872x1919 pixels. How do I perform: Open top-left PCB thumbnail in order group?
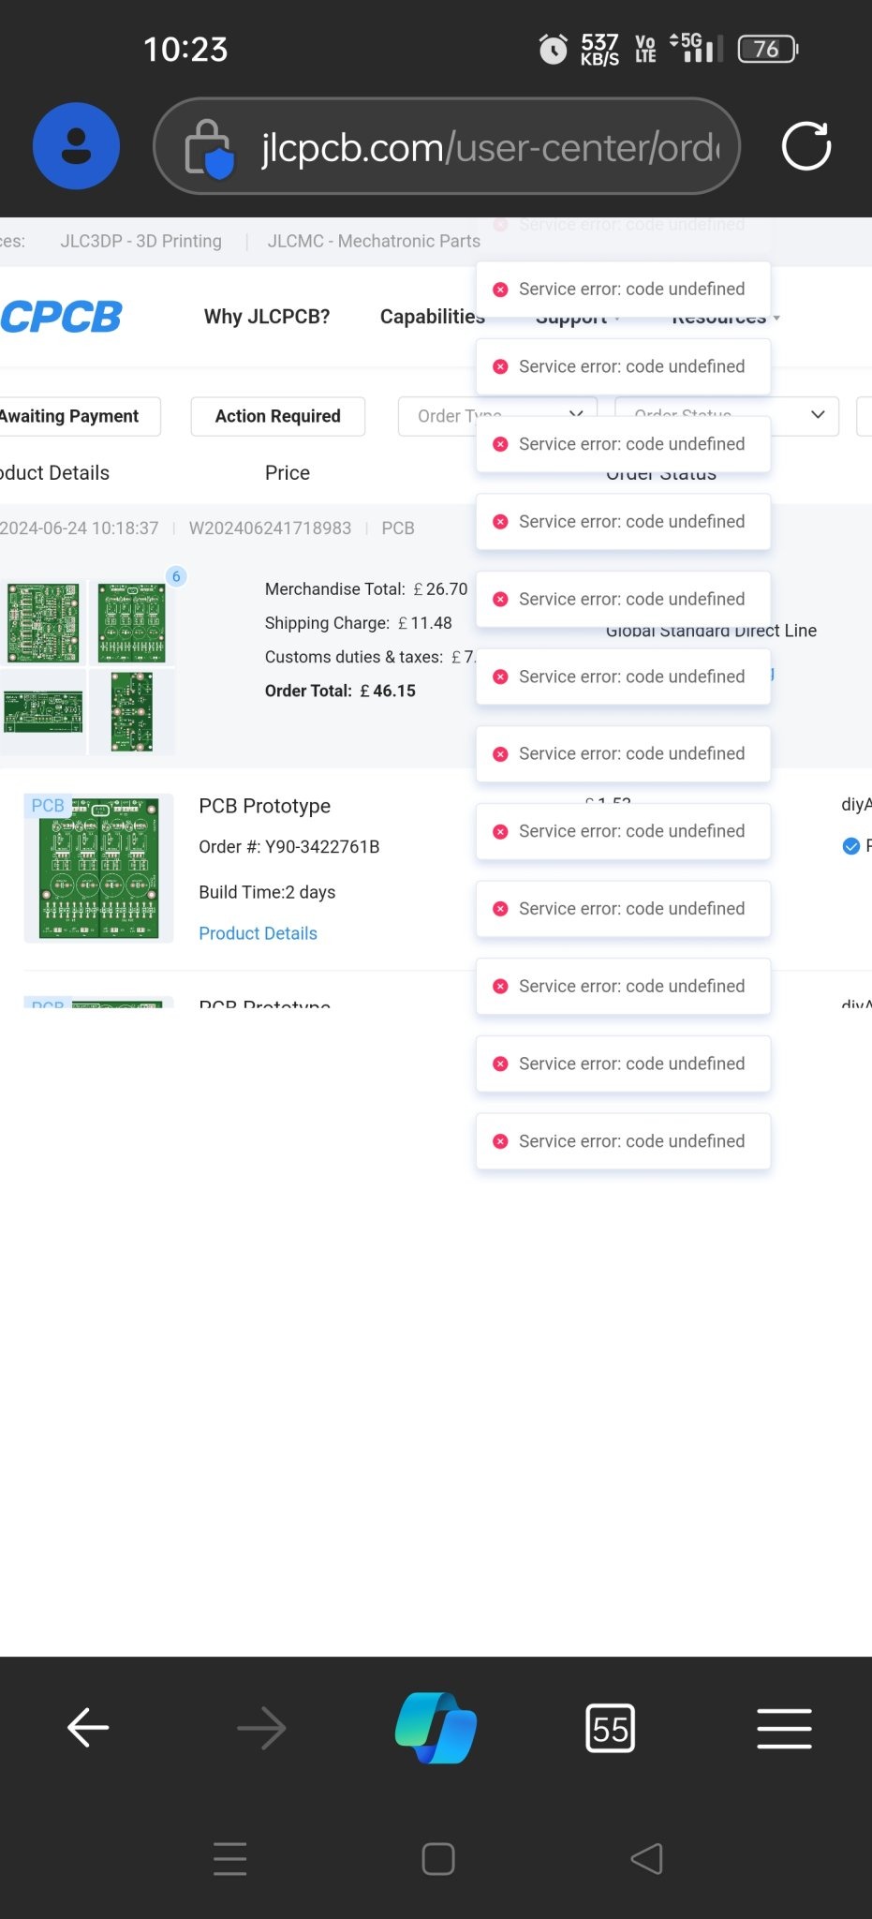coord(43,622)
